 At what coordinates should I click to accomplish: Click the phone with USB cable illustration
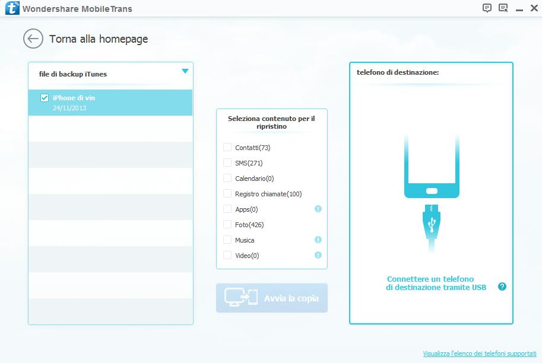point(432,193)
